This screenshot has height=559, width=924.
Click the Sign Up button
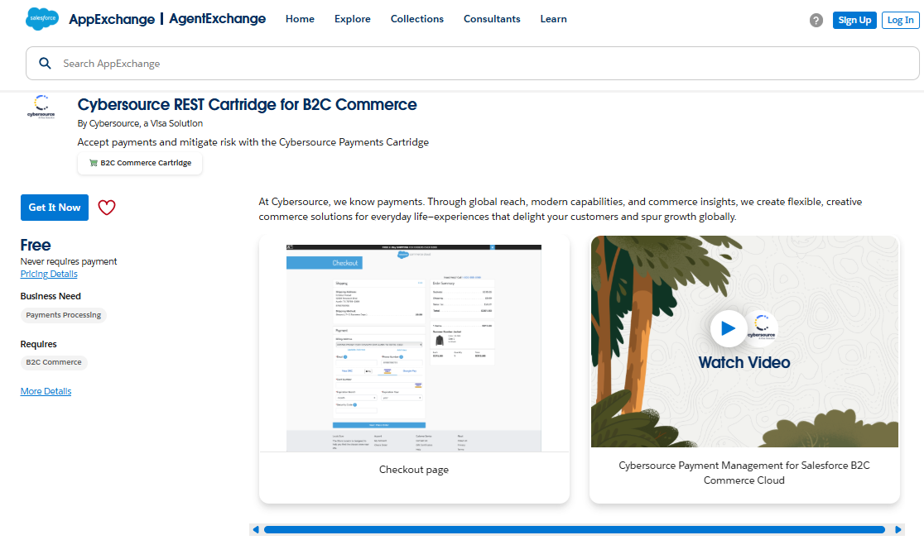pos(854,21)
